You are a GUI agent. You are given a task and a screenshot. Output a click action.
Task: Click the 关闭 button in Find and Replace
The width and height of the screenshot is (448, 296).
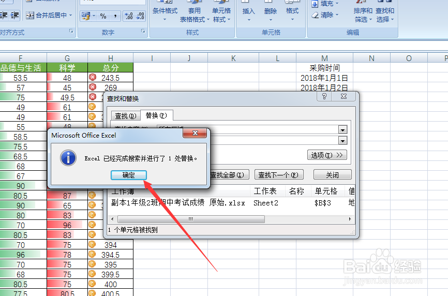point(332,175)
